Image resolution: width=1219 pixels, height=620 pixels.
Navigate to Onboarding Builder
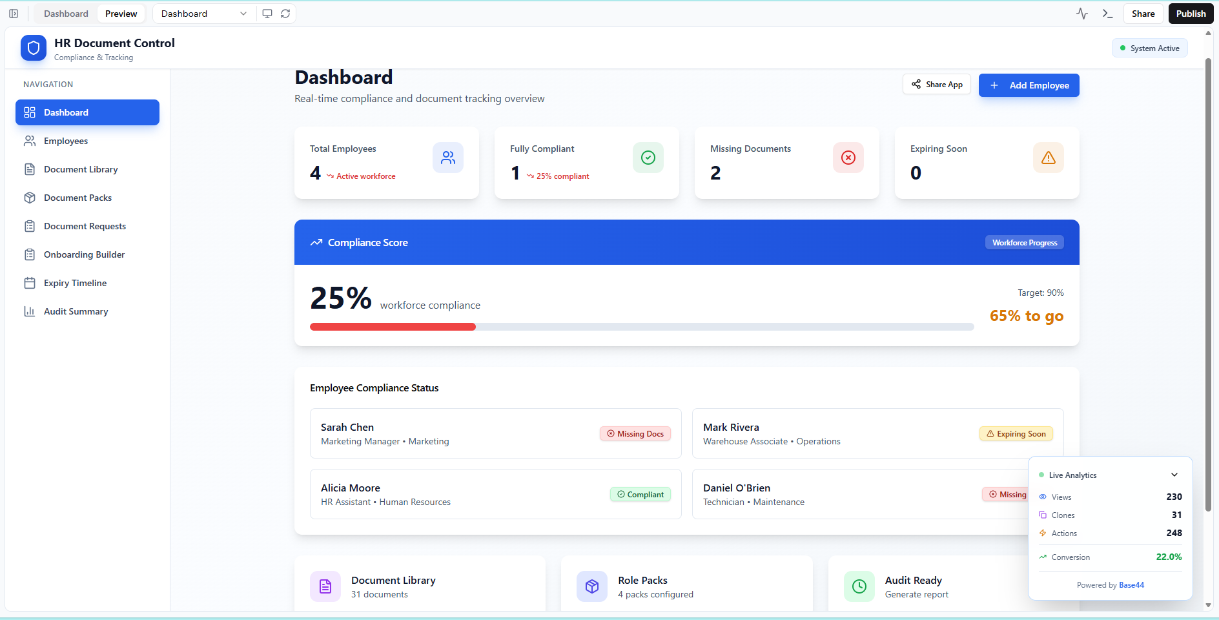tap(87, 254)
